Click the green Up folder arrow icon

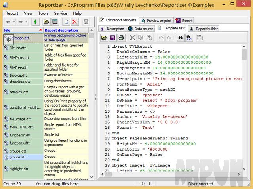(x=36, y=21)
